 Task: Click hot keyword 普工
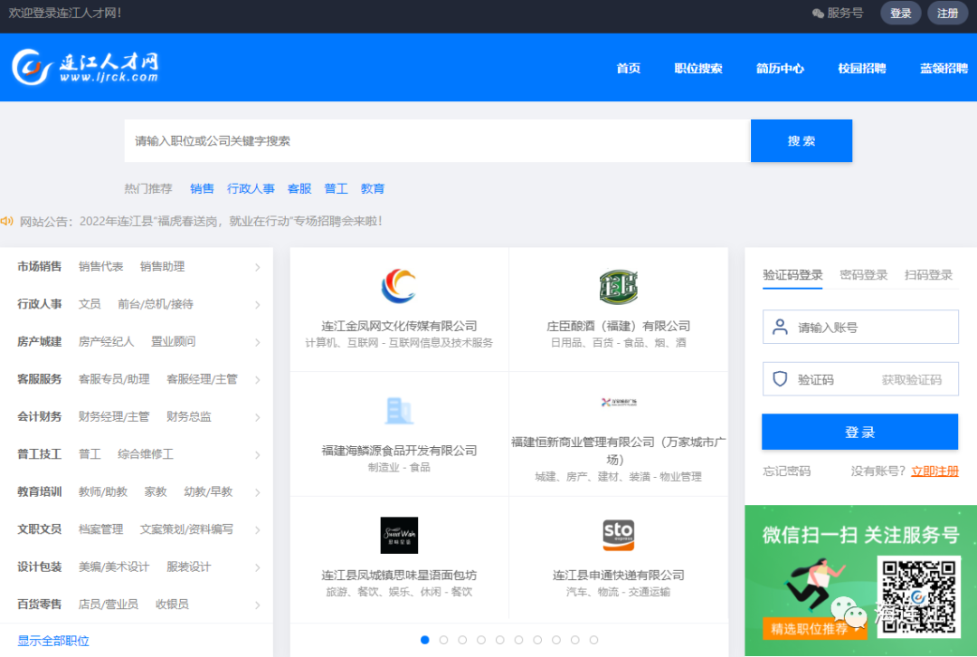pyautogui.click(x=336, y=188)
